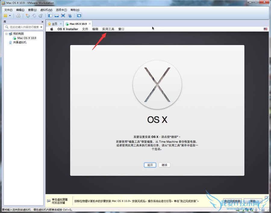Open the Apple menu in the guest

coord(52,29)
